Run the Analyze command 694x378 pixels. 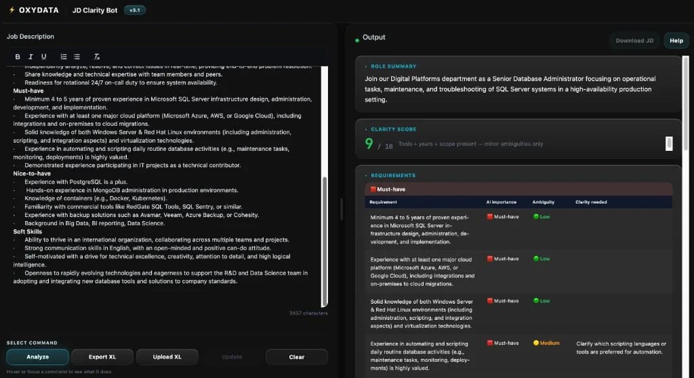[38, 357]
